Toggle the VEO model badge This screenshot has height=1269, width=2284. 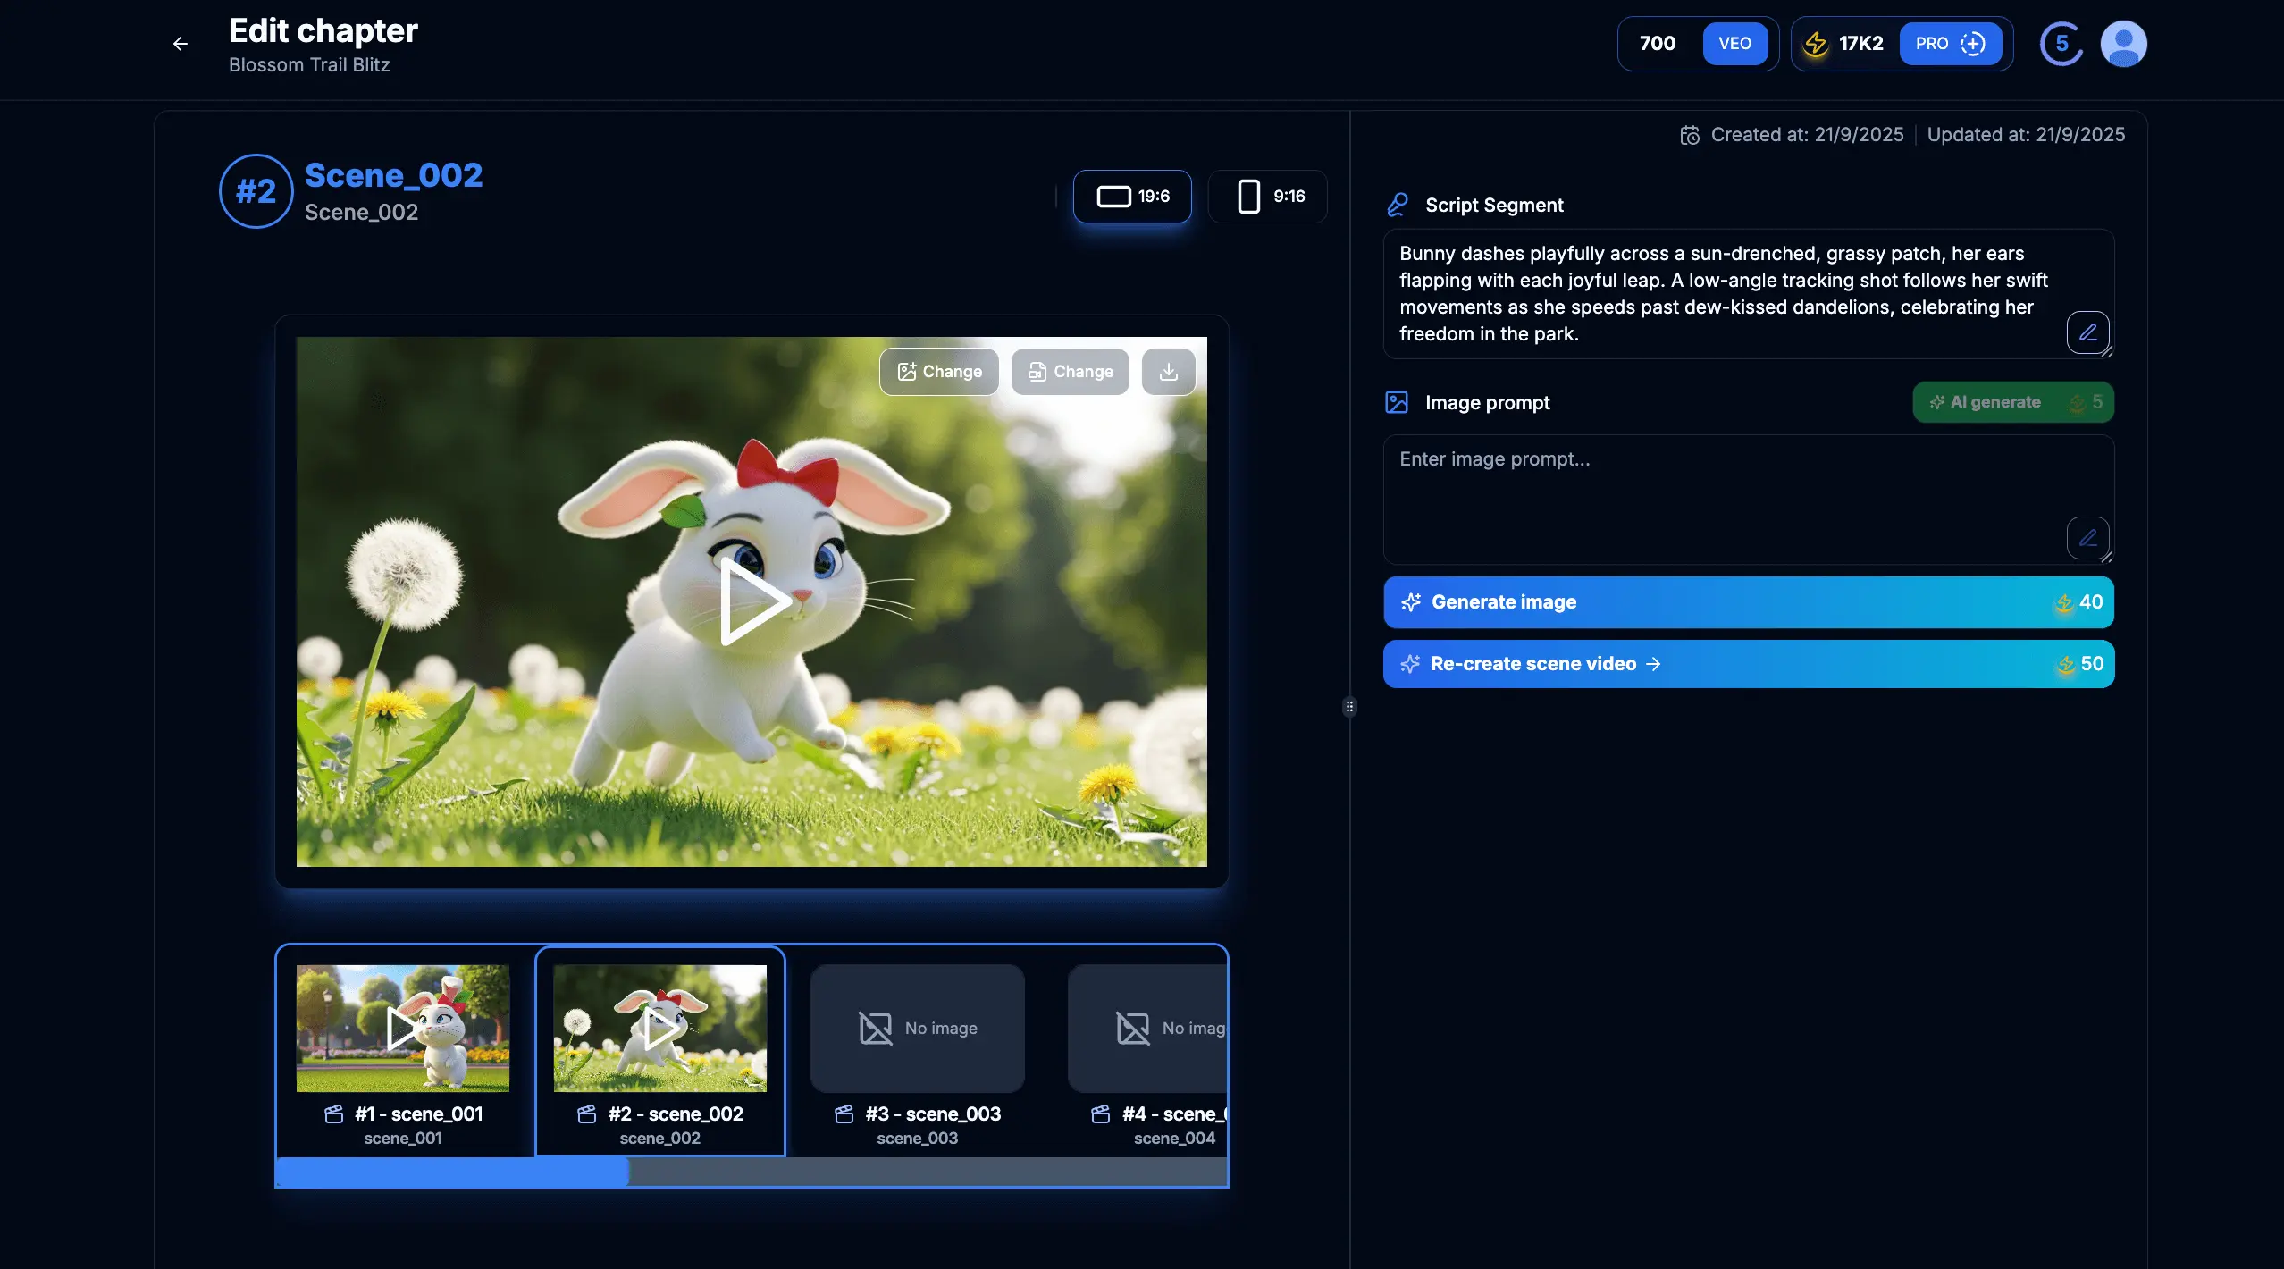click(x=1734, y=44)
